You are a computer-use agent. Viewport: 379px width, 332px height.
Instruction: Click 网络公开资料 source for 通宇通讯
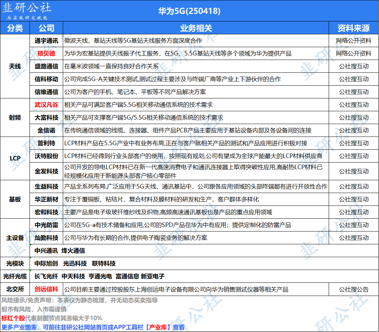click(x=354, y=41)
